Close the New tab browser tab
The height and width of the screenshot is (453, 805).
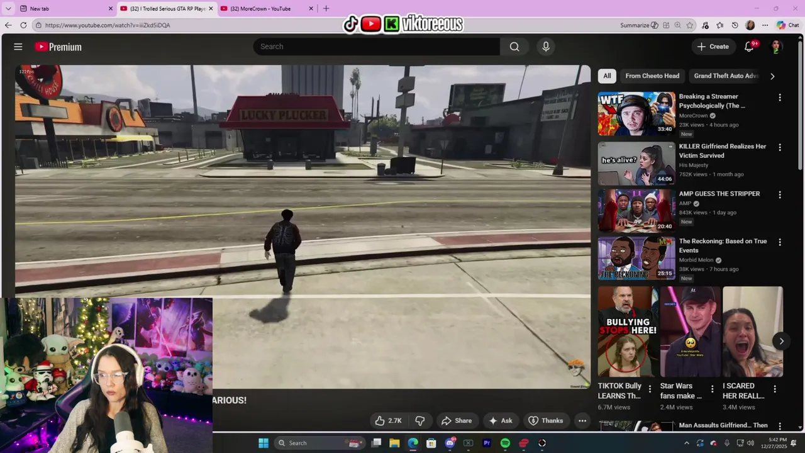tap(111, 9)
